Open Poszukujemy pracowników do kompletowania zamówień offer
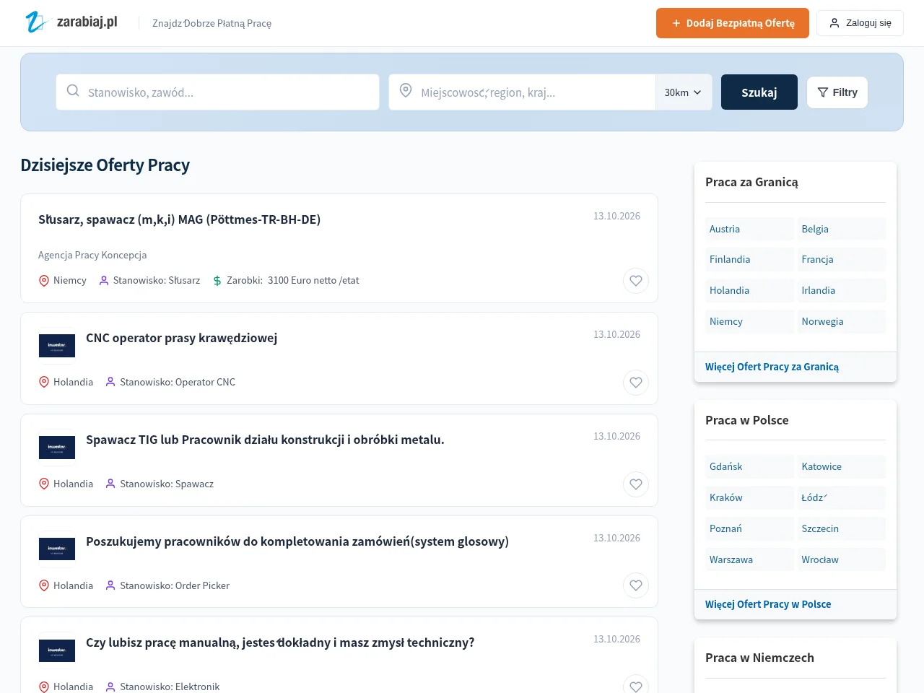This screenshot has height=693, width=924. coord(297,541)
